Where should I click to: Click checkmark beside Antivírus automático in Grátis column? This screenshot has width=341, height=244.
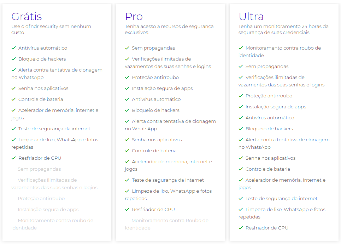pyautogui.click(x=13, y=48)
